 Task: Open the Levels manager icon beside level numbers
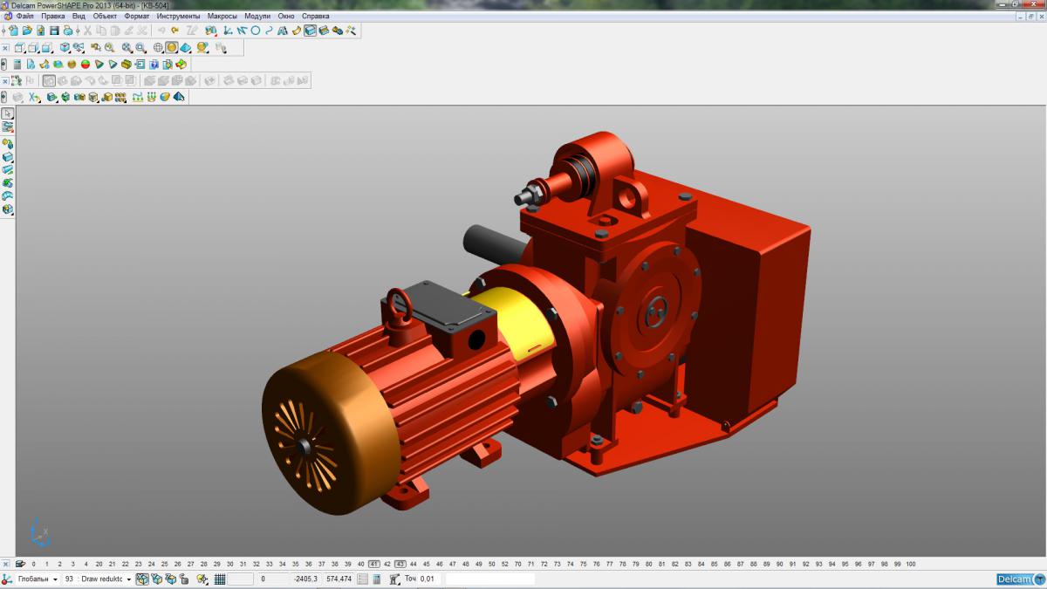[20, 565]
